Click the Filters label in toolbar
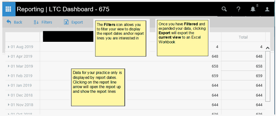Image resolution: width=276 pixels, height=116 pixels. point(47,22)
